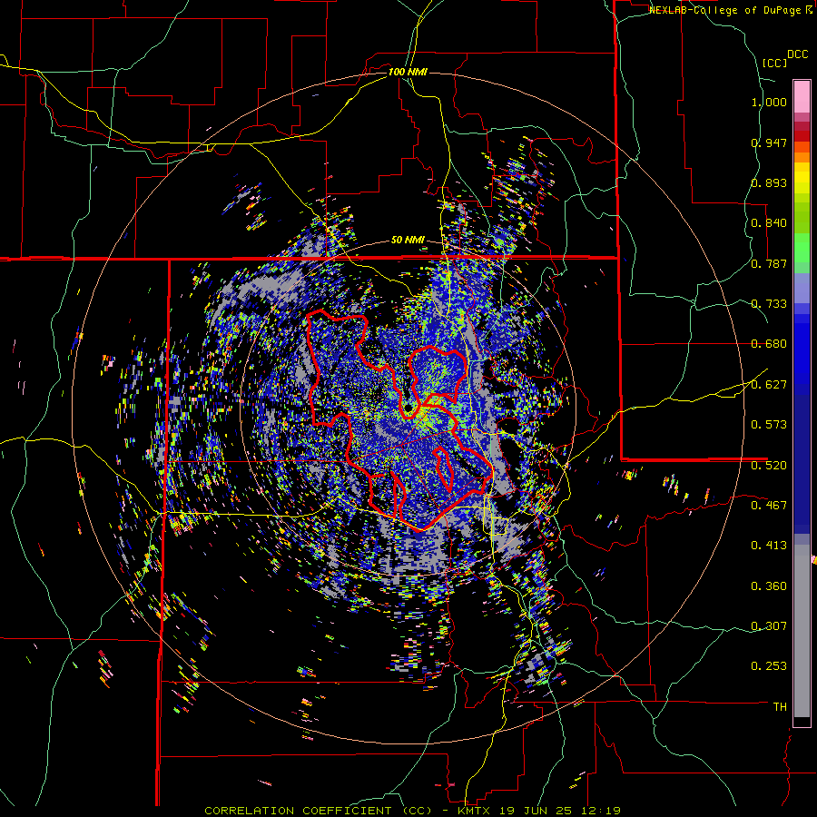
Task: Click the 1.000 legend value
Action: pos(769,102)
